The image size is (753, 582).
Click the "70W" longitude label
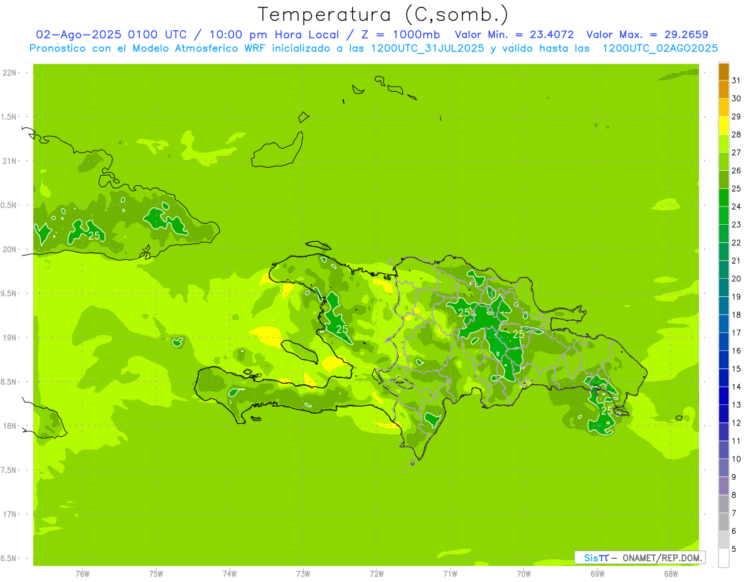(524, 574)
